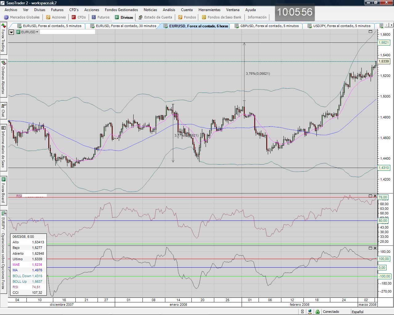394x315 pixels.
Task: Click the red CFDs toolbar icon
Action: pyautogui.click(x=74, y=17)
